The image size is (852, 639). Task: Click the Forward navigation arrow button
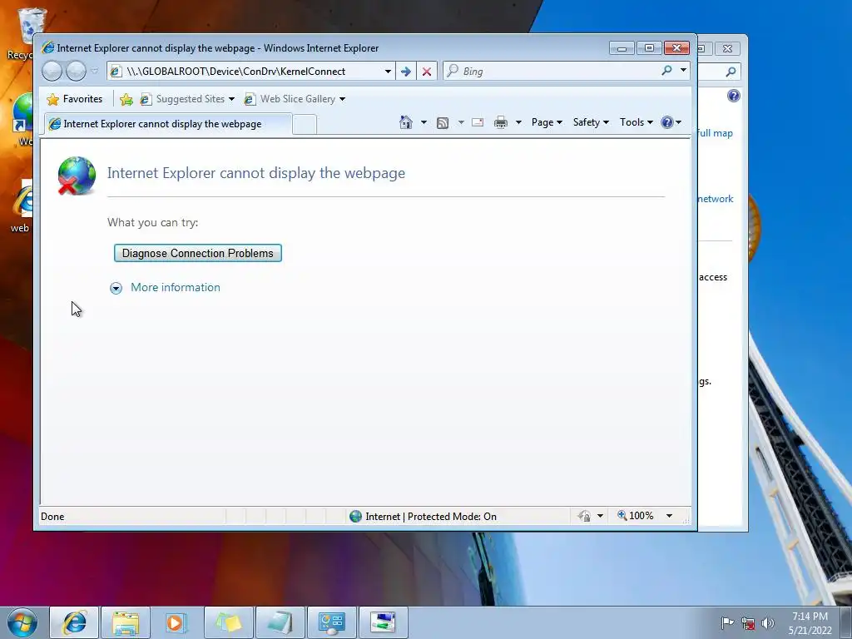[76, 72]
